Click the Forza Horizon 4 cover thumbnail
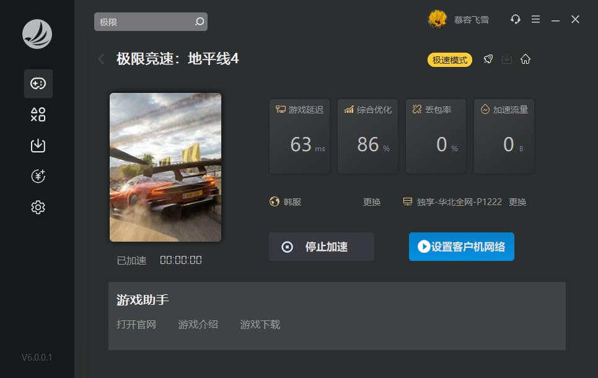The image size is (598, 378). click(165, 167)
